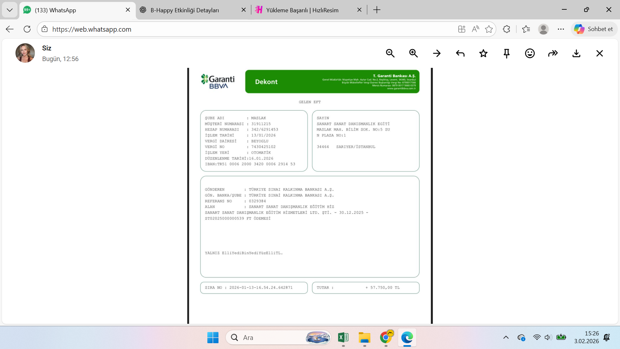620x349 pixels.
Task: Zoom in on the receipt image
Action: coord(413,53)
